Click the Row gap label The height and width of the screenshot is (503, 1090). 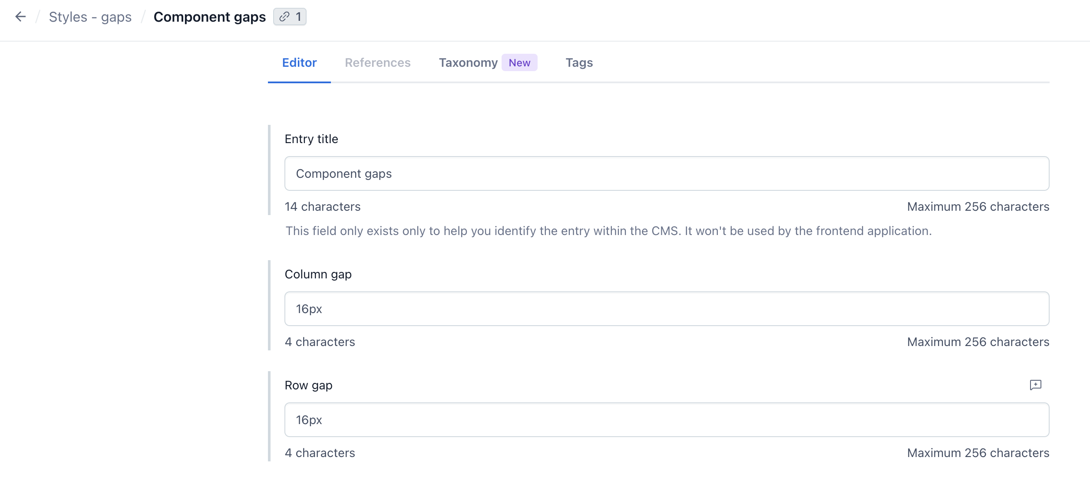point(309,385)
